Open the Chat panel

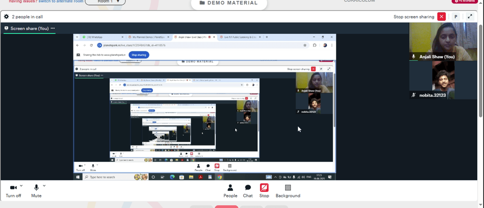pyautogui.click(x=247, y=191)
